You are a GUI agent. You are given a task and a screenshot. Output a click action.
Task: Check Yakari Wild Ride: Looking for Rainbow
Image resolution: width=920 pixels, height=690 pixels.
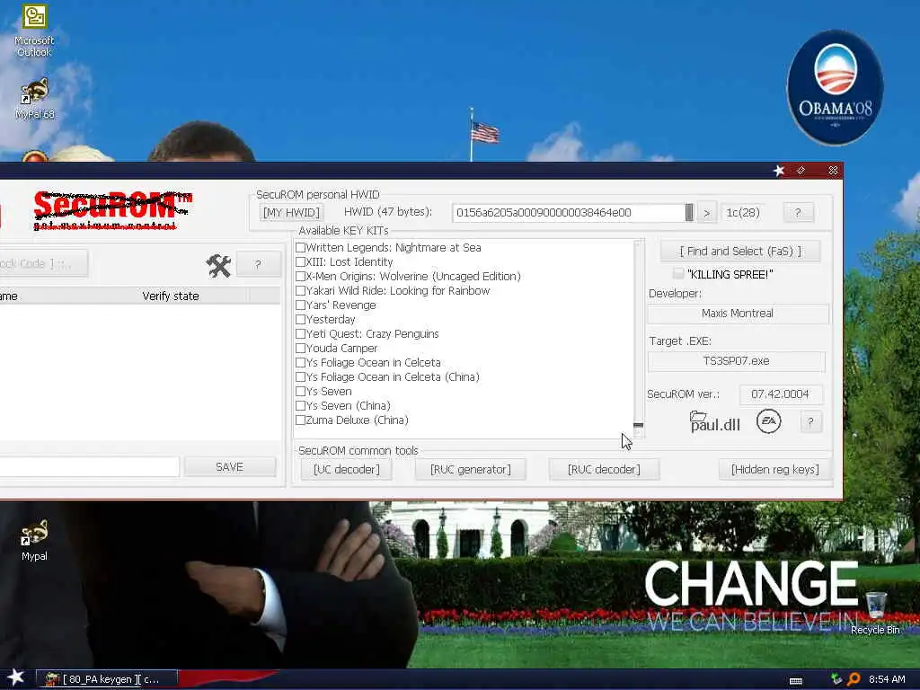click(x=300, y=290)
